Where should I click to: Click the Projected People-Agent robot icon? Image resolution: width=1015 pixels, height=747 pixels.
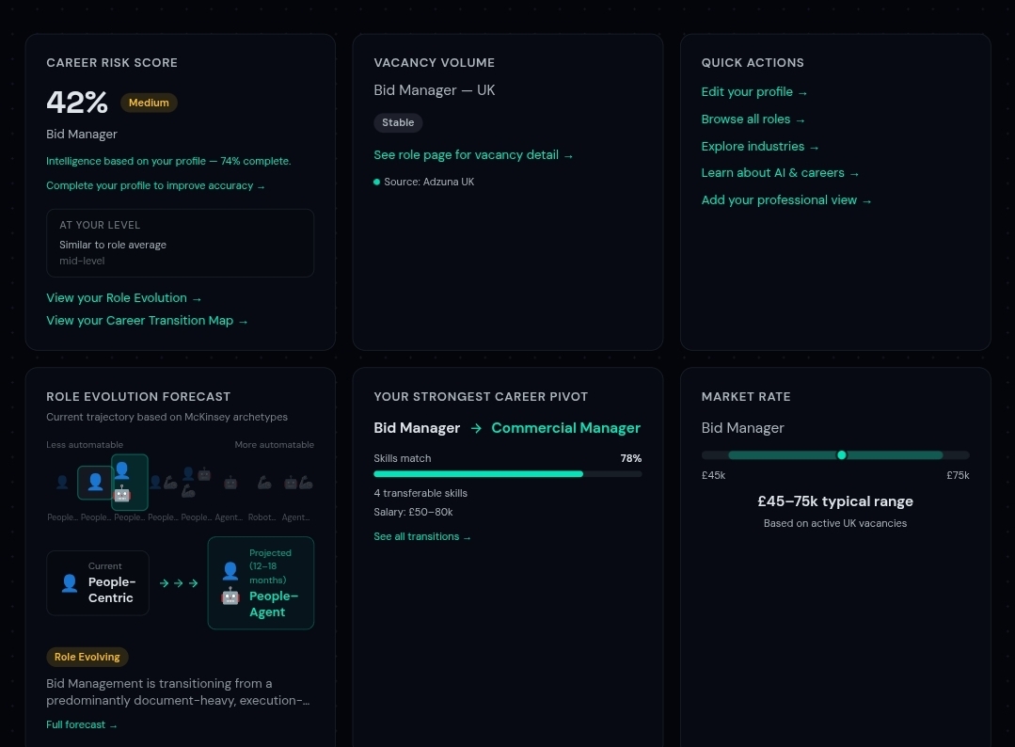pyautogui.click(x=230, y=596)
